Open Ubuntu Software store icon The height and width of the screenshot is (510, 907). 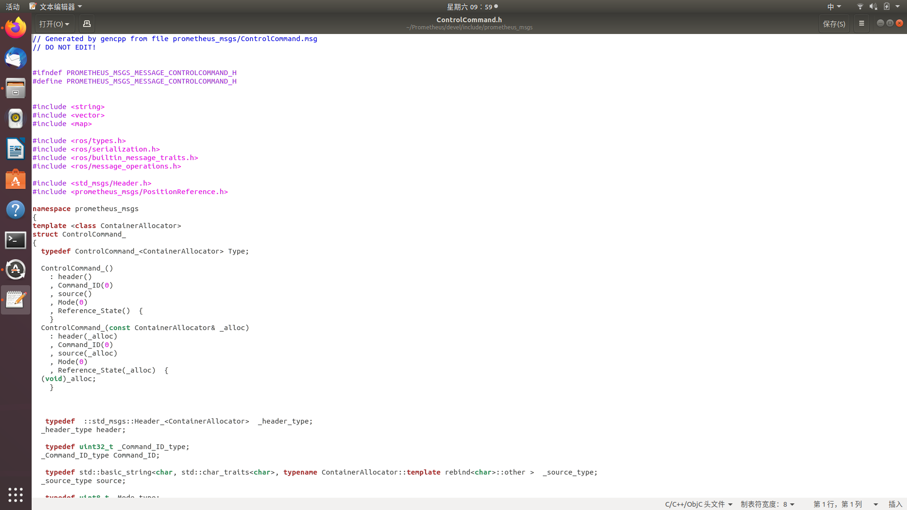[16, 179]
